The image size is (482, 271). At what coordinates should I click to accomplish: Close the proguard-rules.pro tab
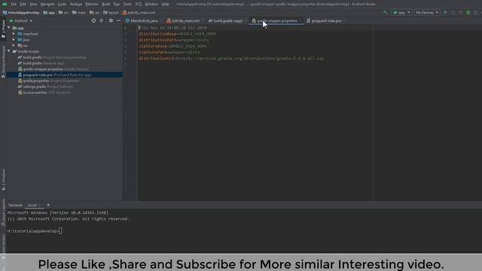[344, 21]
